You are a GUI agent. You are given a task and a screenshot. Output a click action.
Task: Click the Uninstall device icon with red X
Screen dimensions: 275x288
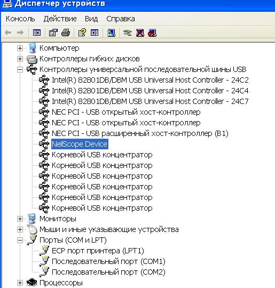pyautogui.click(x=140, y=33)
